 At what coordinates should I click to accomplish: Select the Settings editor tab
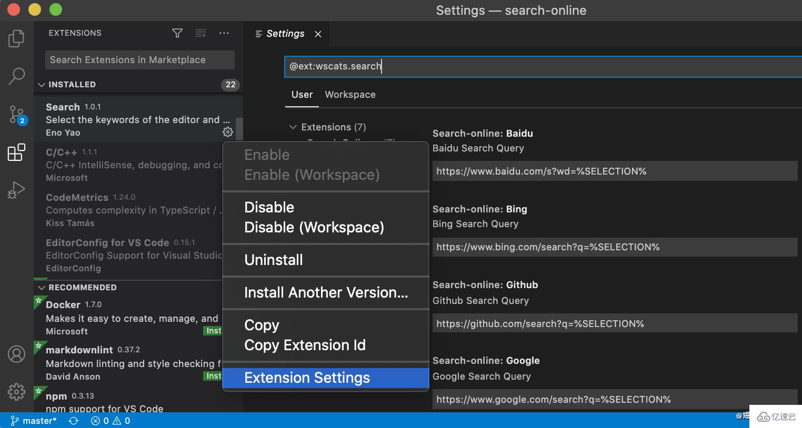[x=286, y=34]
